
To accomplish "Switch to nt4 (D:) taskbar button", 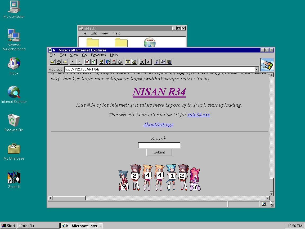I will (x=38, y=226).
